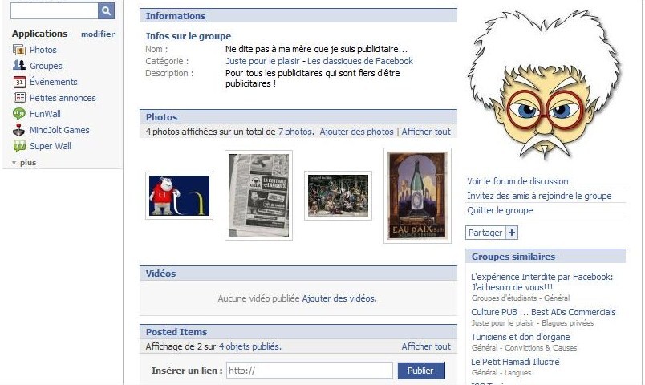Click the search magnifier icon
Image resolution: width=645 pixels, height=385 pixels.
[x=106, y=10]
